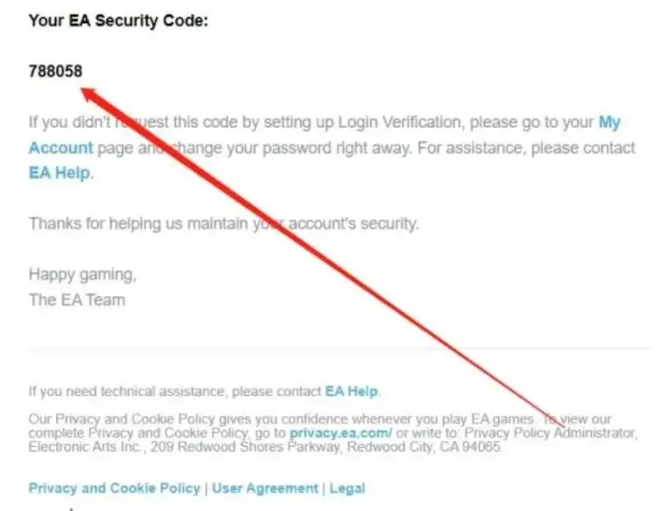Visit the privacy.ea.com/ link

341,433
